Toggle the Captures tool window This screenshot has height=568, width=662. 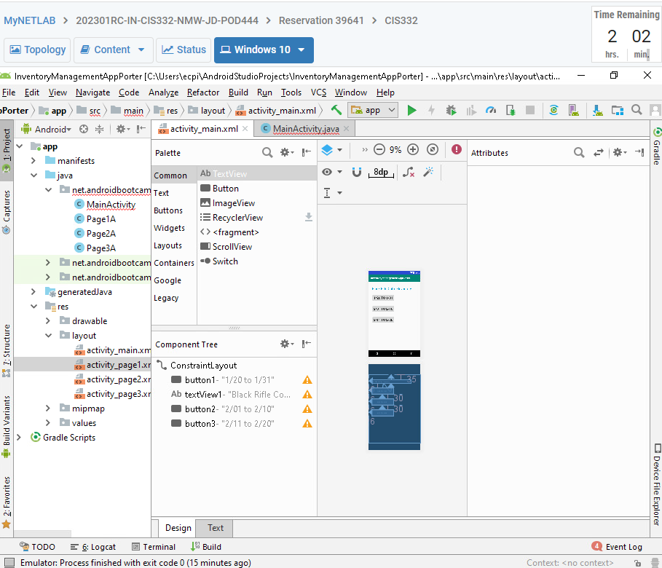coord(7,212)
